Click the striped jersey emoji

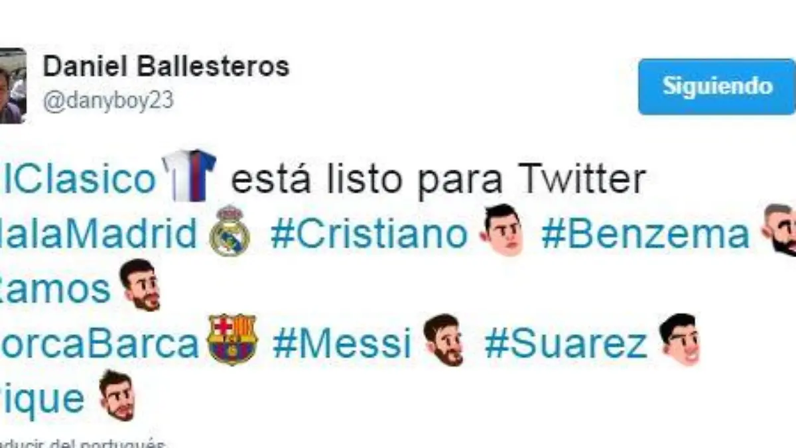point(190,176)
